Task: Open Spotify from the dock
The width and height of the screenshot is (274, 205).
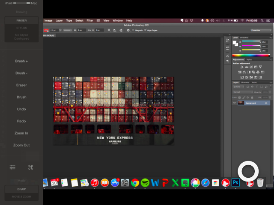Action: pyautogui.click(x=145, y=183)
